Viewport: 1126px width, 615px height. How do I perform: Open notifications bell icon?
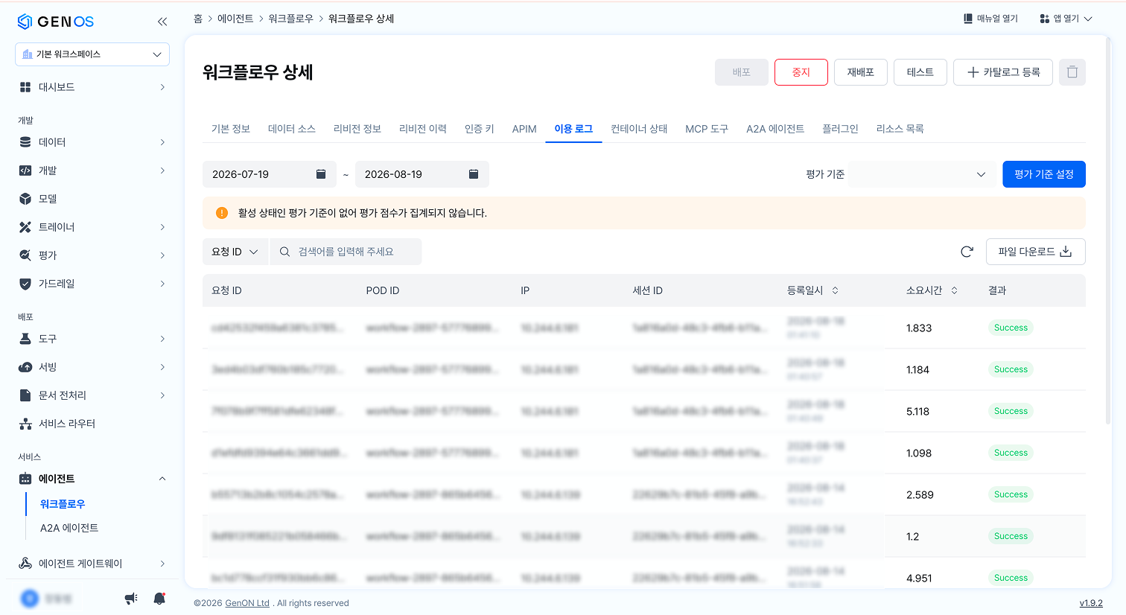click(159, 598)
